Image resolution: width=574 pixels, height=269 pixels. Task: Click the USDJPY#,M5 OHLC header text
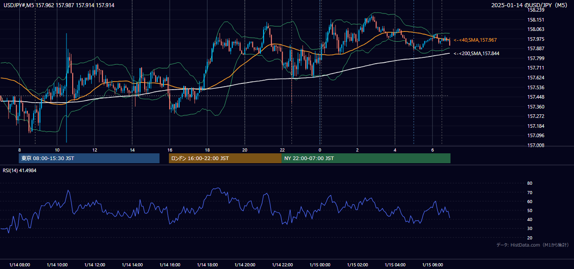point(59,5)
